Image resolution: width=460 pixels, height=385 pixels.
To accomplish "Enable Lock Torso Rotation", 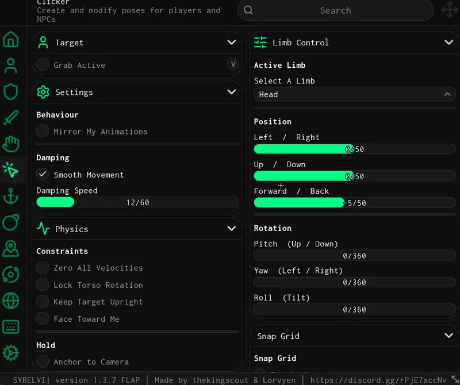I will pos(43,284).
